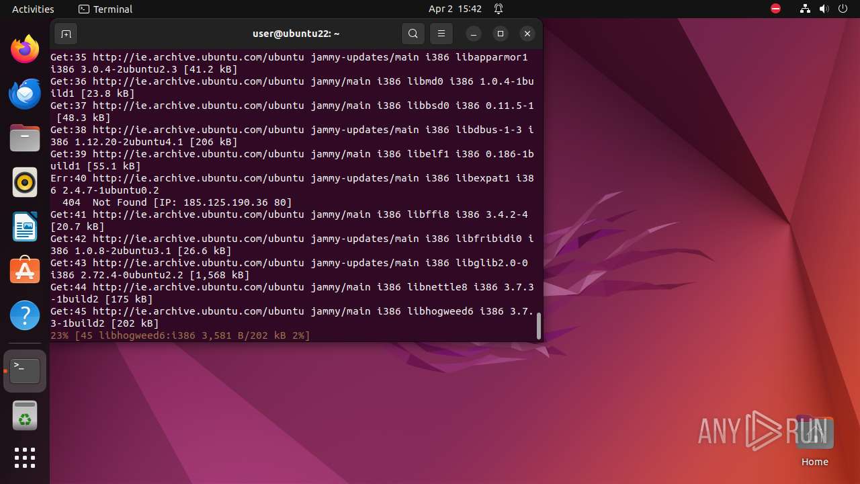Screen dimensions: 860x484
Task: Open the volume indicator
Action: tap(824, 9)
